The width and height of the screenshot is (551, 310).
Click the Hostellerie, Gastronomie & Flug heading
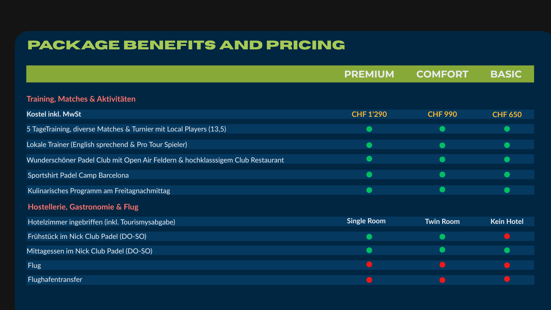click(83, 207)
